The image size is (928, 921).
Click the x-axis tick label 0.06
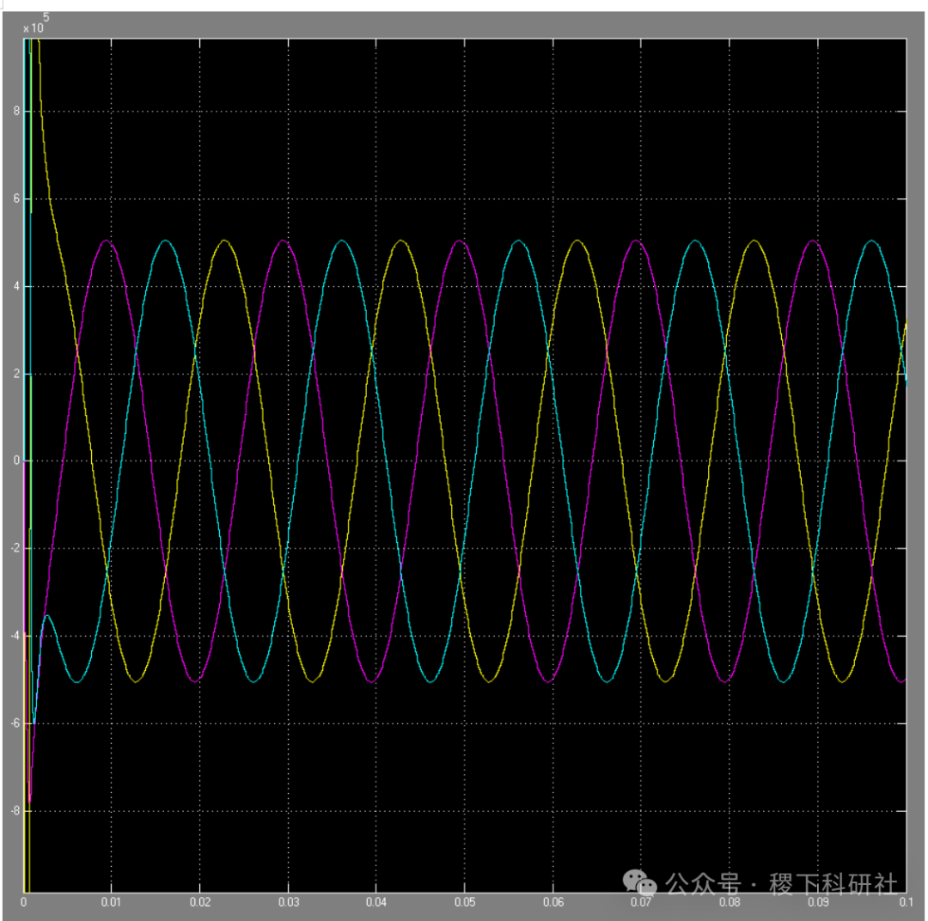553,902
